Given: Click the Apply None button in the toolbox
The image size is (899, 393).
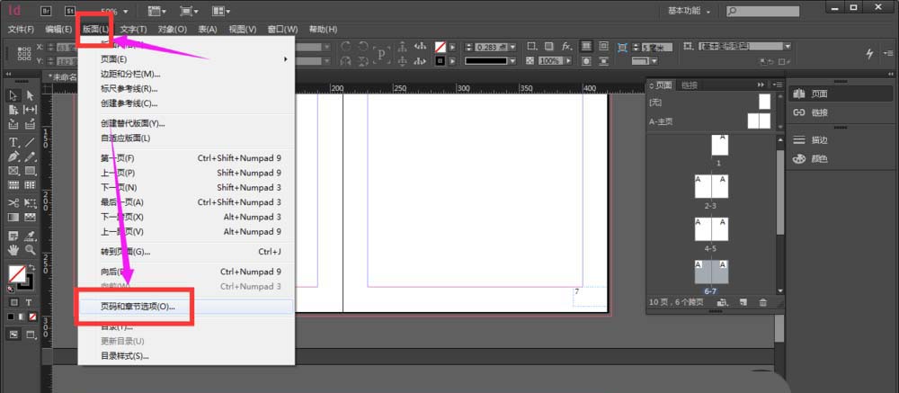Looking at the screenshot, I should [33, 317].
